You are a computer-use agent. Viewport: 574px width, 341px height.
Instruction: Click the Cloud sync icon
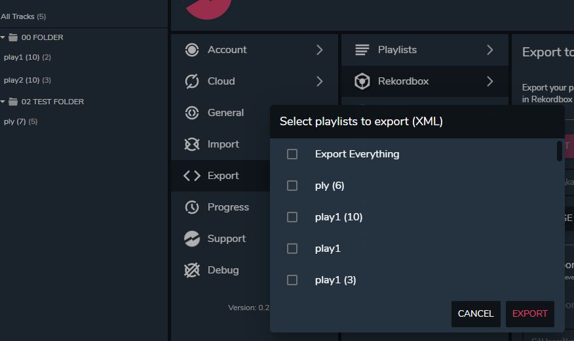(192, 81)
